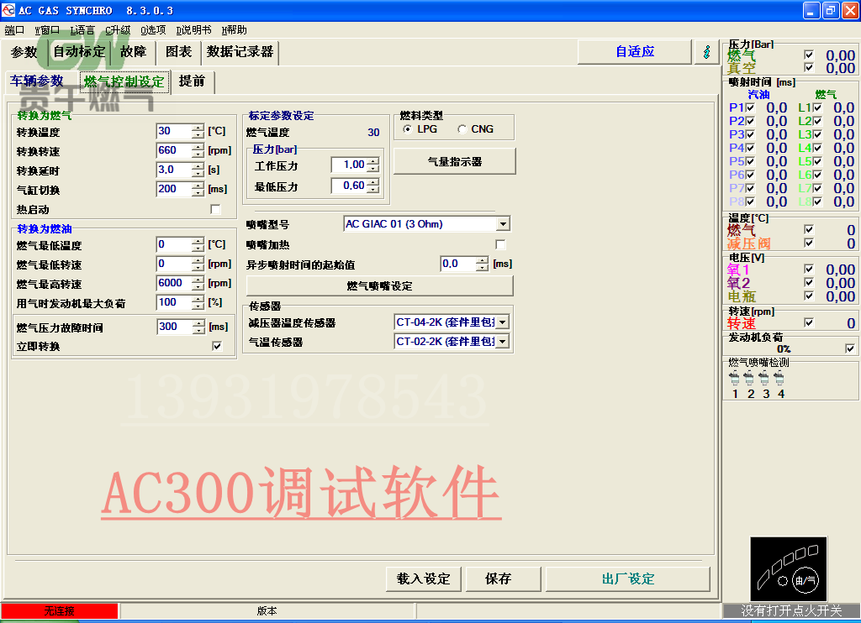
Task: Click the 转换转速 spinner arrows
Action: click(x=198, y=151)
